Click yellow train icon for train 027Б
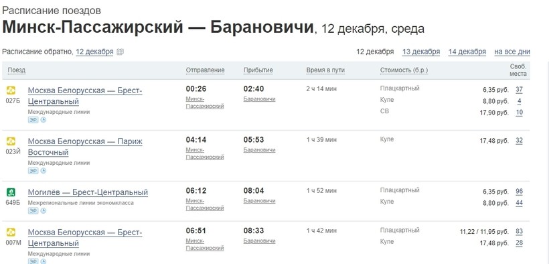Screen dimensions: 549x264 pyautogui.click(x=11, y=90)
